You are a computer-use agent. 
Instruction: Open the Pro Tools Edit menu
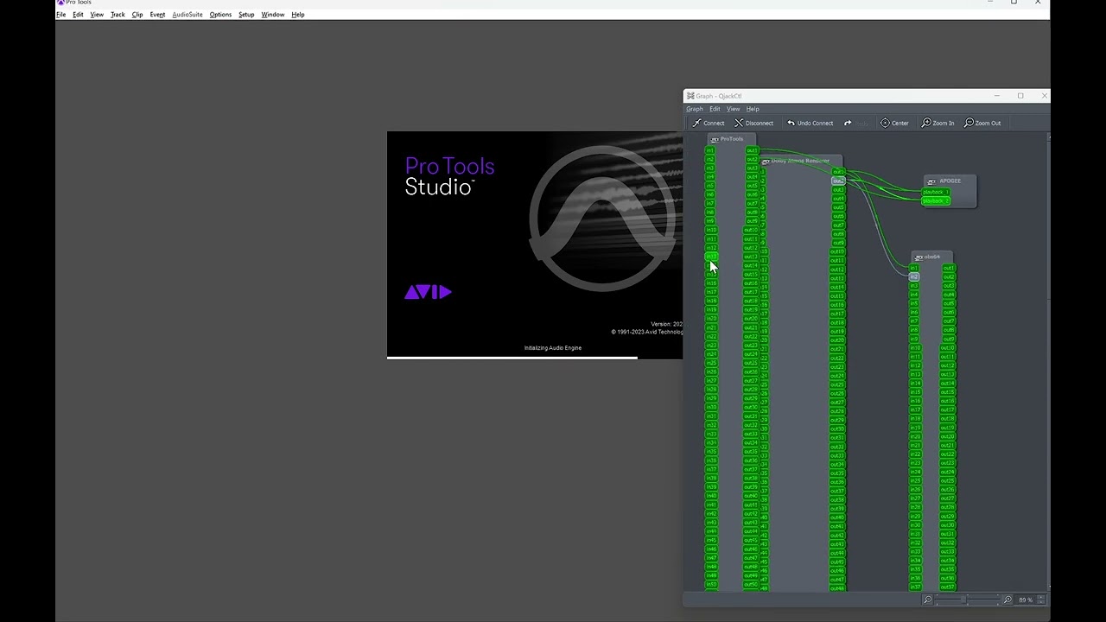tap(78, 15)
